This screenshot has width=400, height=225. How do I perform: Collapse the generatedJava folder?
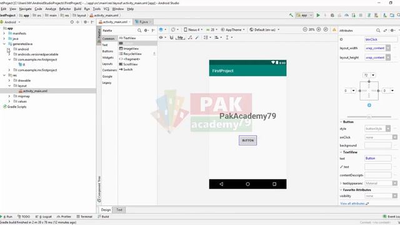(4, 44)
